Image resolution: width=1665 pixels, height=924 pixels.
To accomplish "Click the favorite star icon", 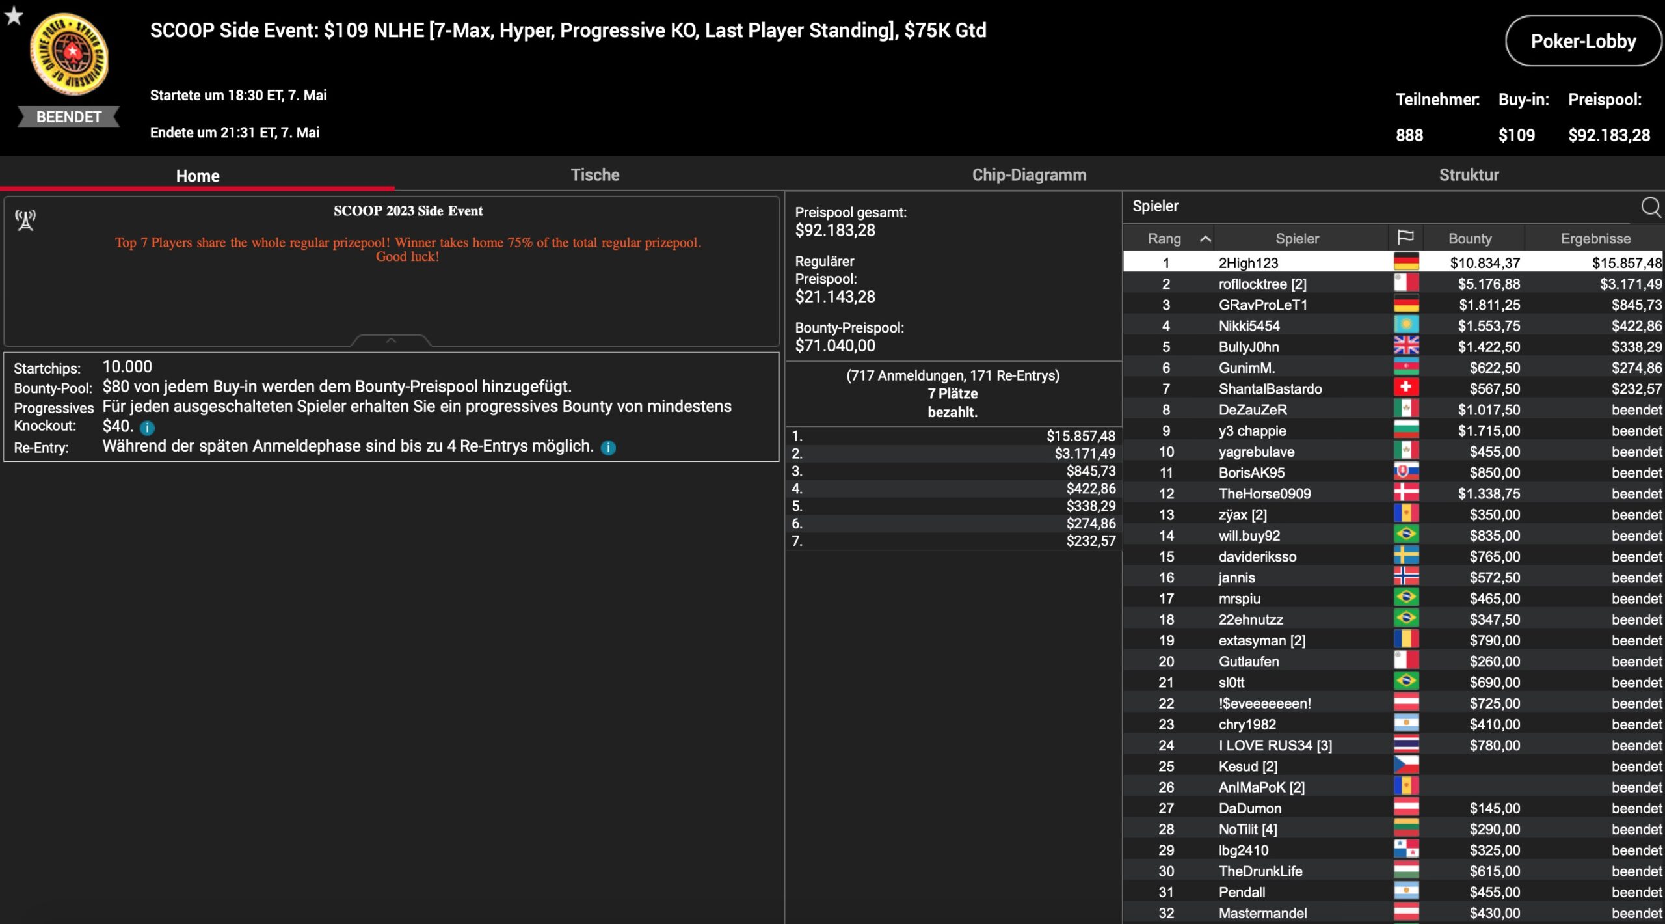I will (14, 16).
